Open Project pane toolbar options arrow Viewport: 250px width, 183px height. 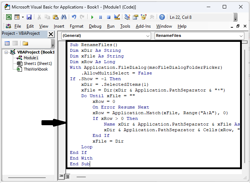click(53, 43)
